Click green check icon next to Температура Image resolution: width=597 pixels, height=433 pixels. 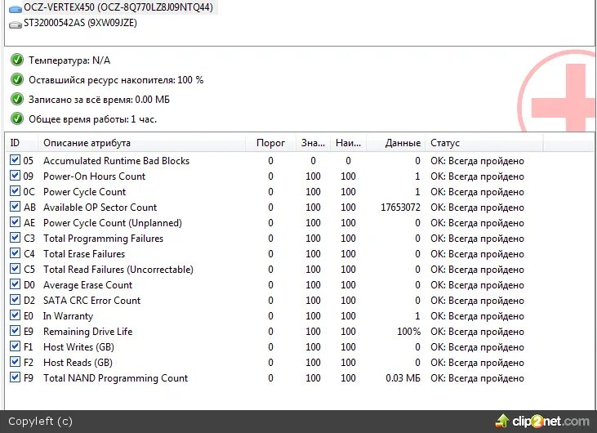click(17, 60)
